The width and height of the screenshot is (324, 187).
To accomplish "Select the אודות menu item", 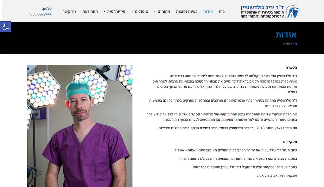I will pos(208,12).
